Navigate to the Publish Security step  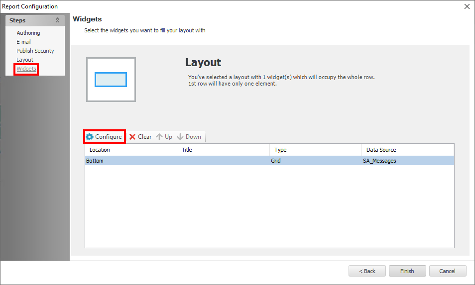[x=35, y=51]
